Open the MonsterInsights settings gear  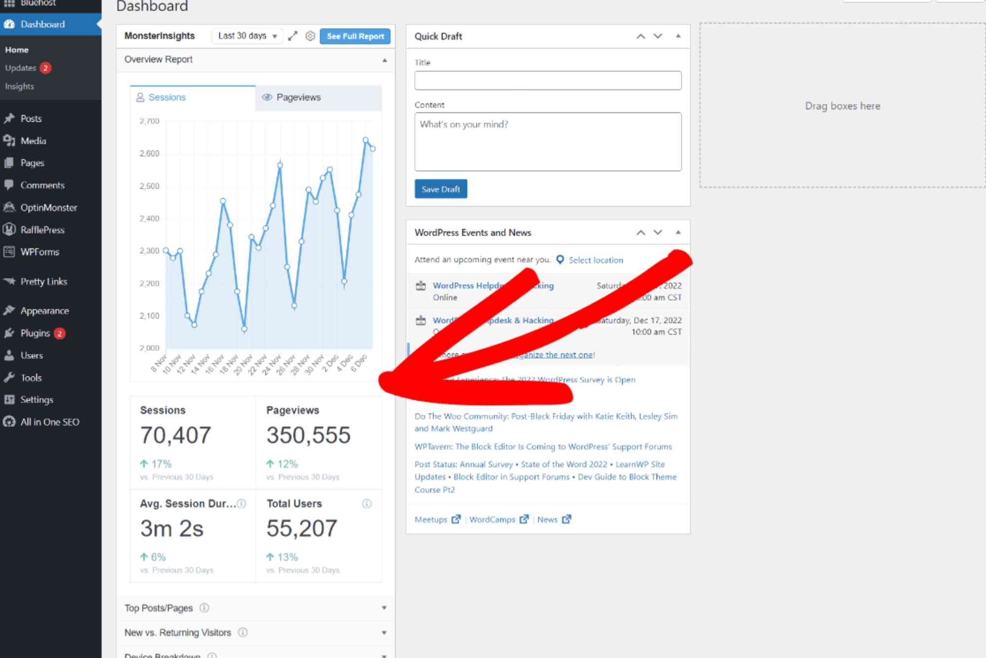(x=310, y=36)
